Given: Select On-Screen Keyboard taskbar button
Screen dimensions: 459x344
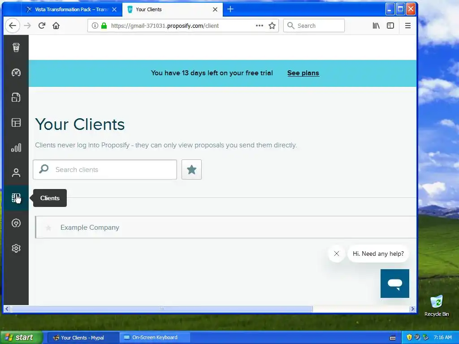Looking at the screenshot, I should click(155, 338).
